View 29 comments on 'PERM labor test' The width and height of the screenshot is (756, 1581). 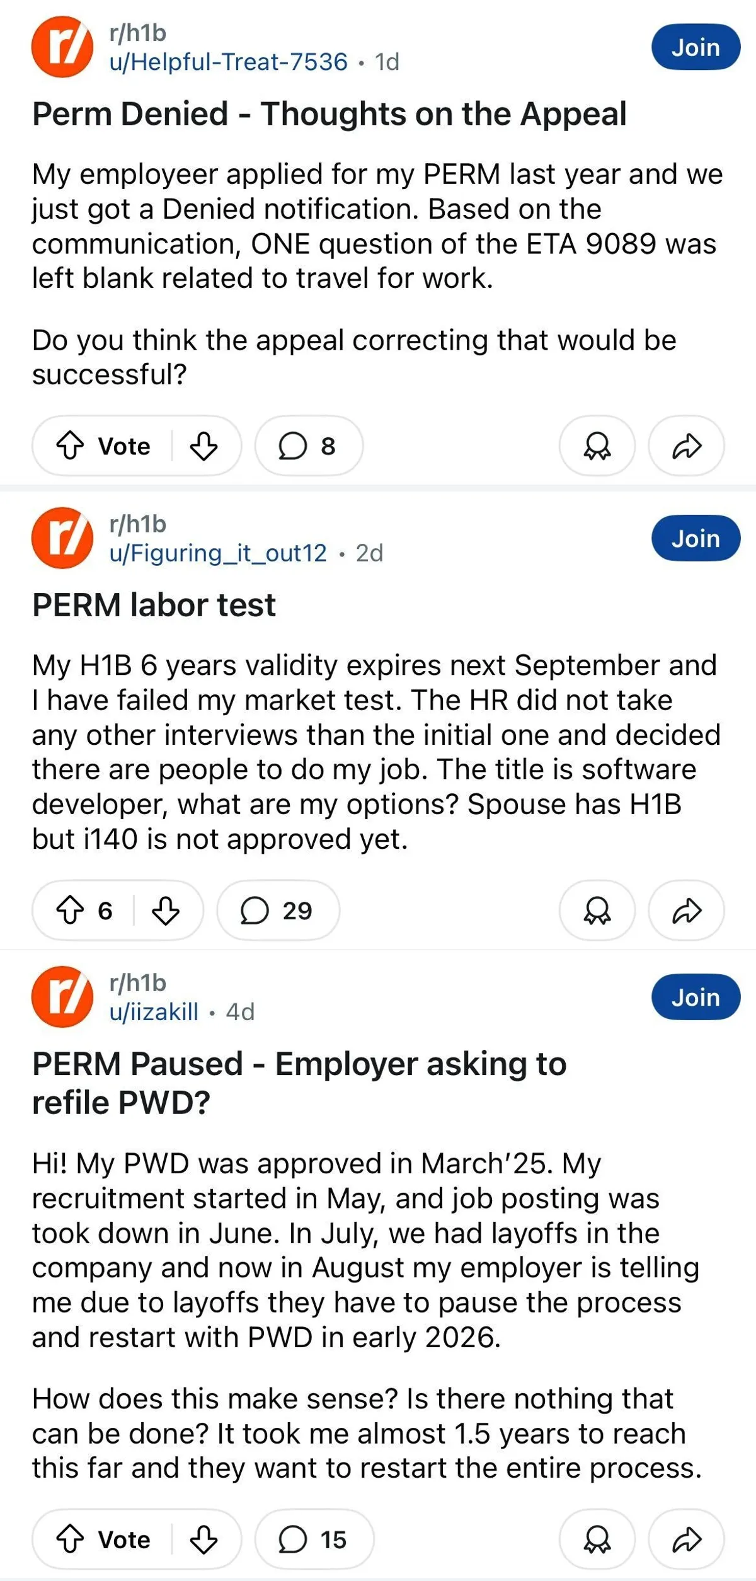click(x=278, y=910)
